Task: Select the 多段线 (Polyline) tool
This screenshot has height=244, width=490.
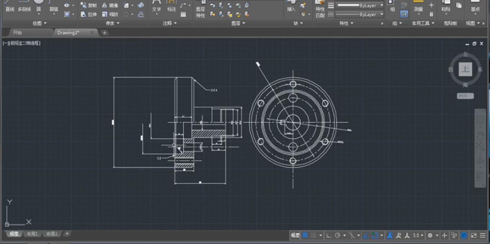Action: [24, 7]
